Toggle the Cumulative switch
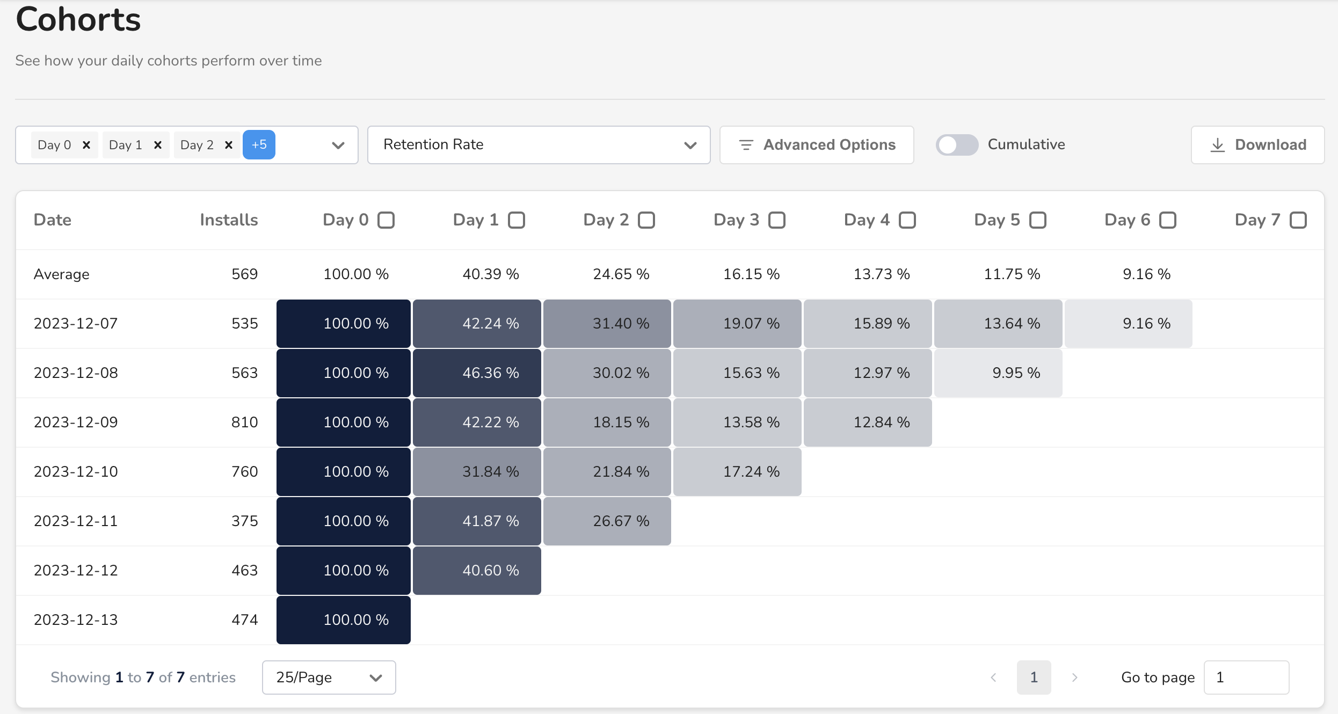 957,145
